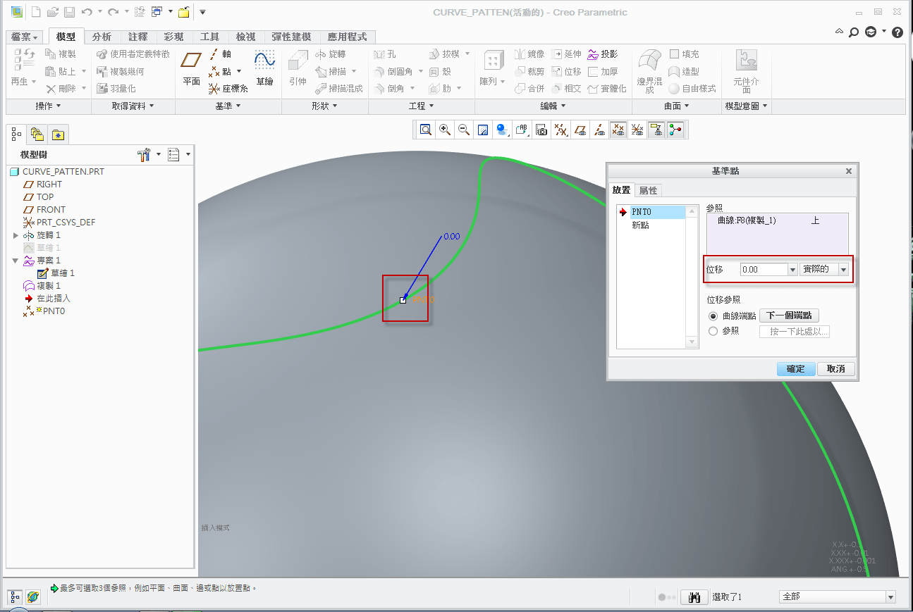
Task: Open the 全部 selection filter dropdown
Action: tap(889, 597)
